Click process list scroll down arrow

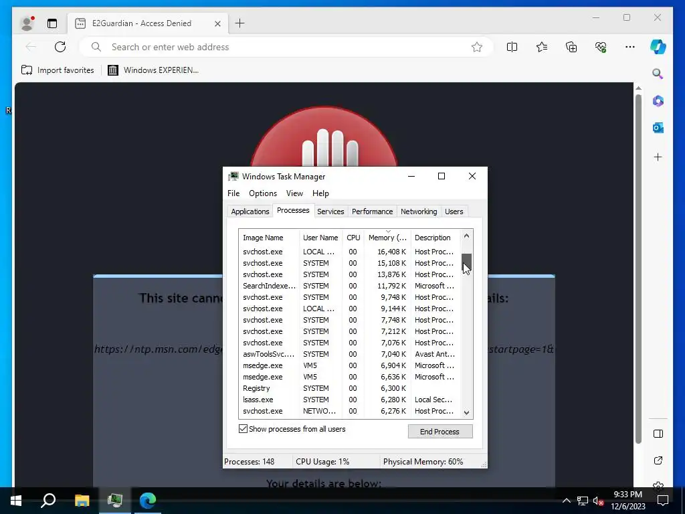466,412
